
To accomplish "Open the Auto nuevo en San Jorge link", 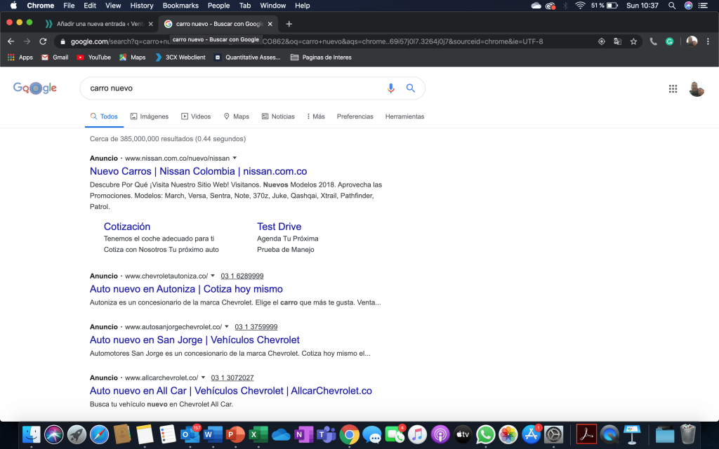I will (x=194, y=340).
